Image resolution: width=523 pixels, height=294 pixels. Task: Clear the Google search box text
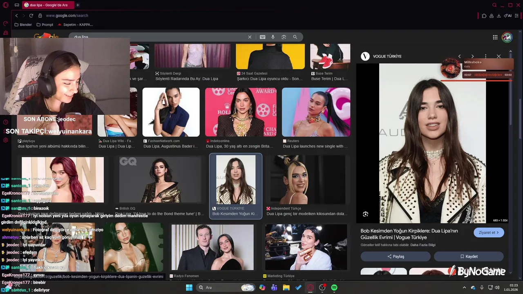(x=250, y=37)
